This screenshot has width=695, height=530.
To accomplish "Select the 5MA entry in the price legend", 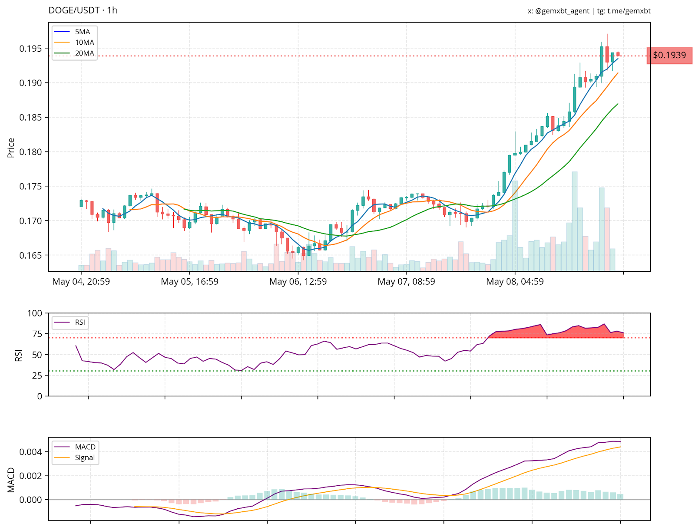I will point(82,32).
